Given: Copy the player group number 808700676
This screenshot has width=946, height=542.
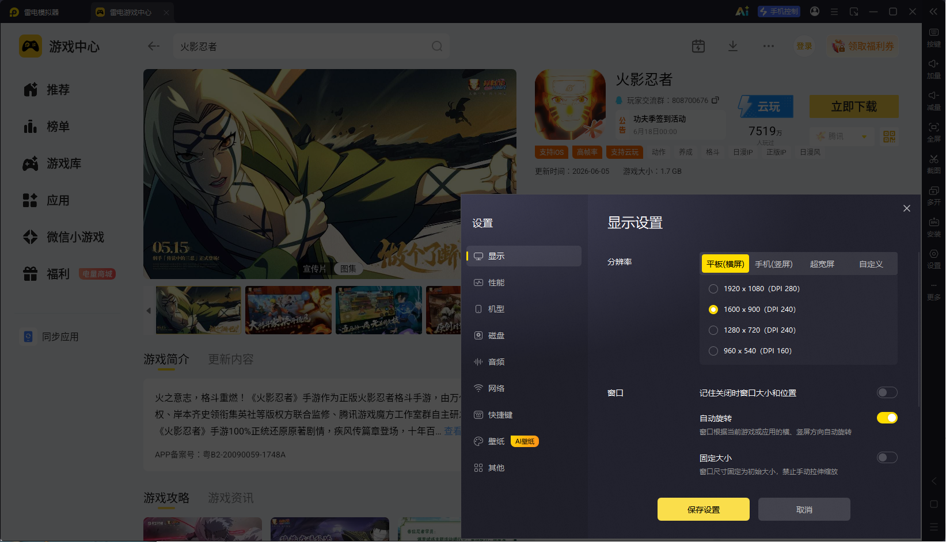Looking at the screenshot, I should pos(715,100).
